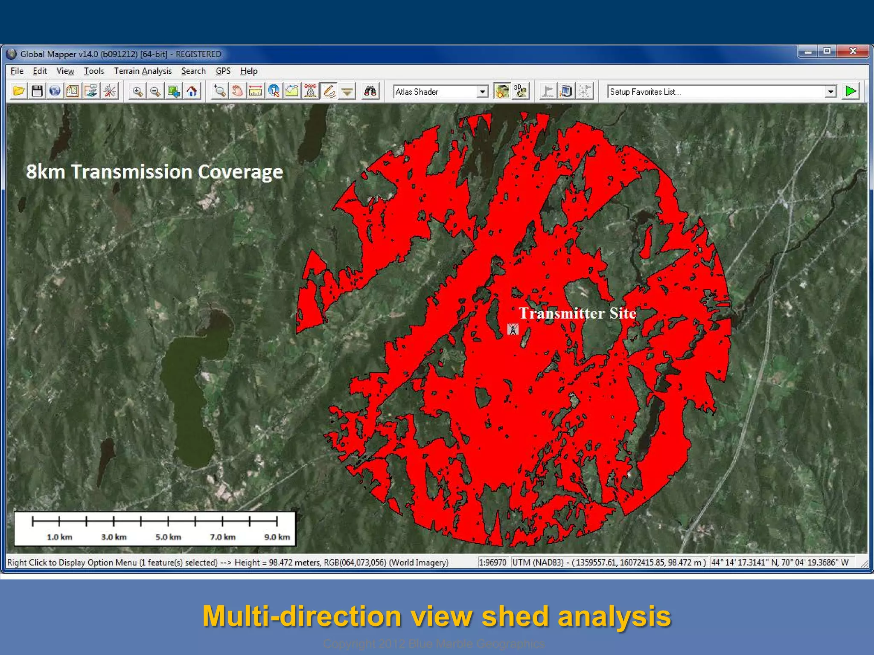Click the GPS device info icon

566,91
